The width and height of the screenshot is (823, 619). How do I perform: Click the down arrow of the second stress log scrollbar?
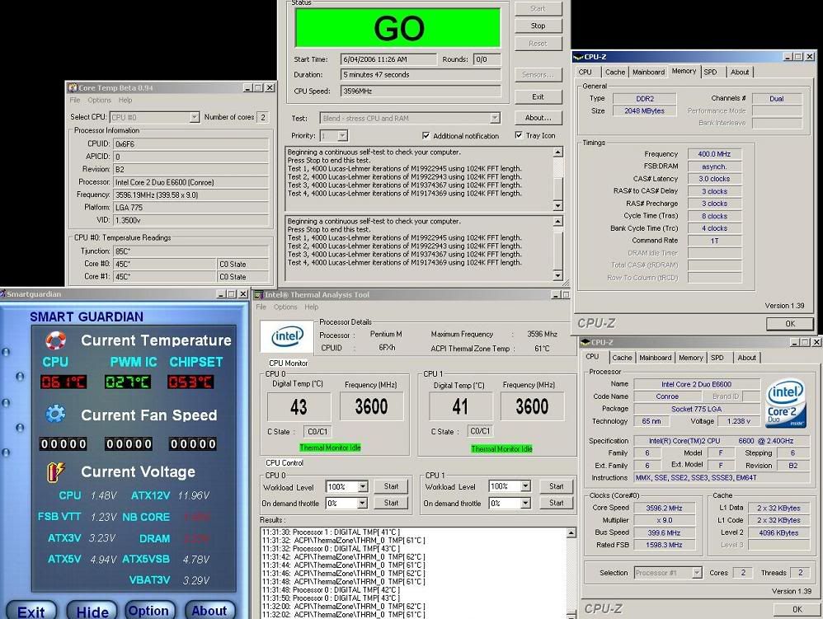(558, 275)
